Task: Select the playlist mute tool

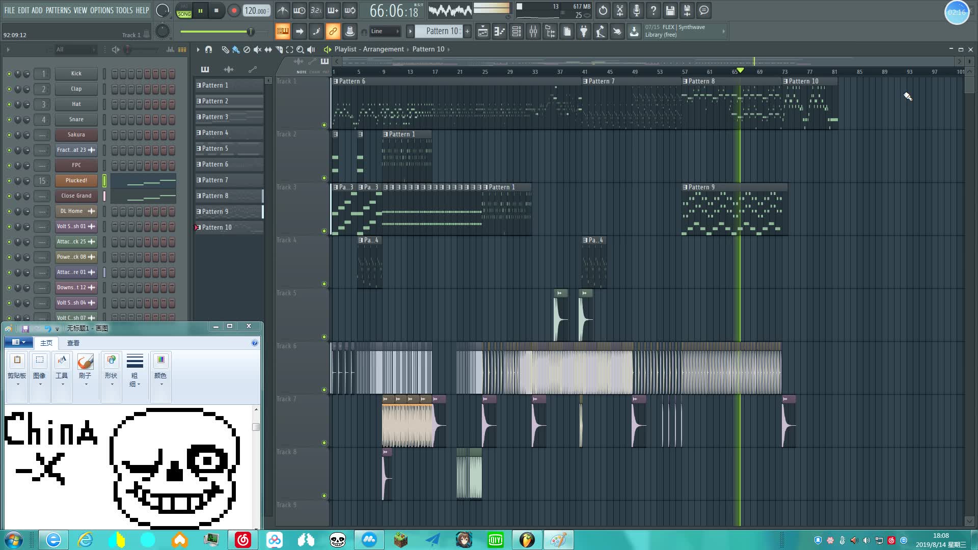Action: (x=257, y=49)
